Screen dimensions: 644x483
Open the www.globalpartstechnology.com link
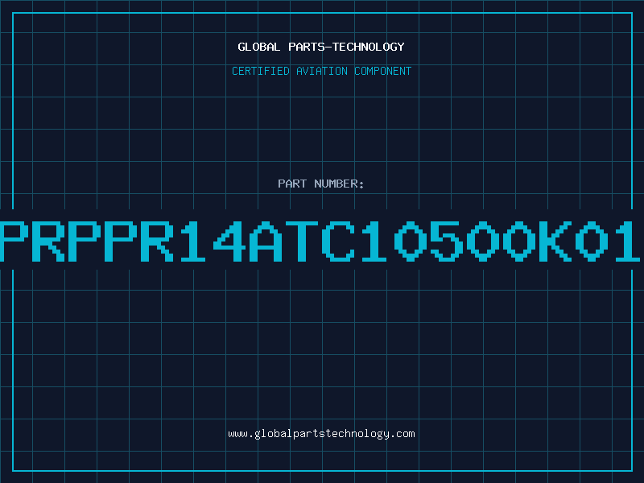321,434
